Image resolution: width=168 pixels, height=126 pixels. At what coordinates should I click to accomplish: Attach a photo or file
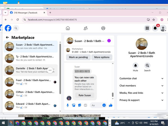tap(74, 105)
